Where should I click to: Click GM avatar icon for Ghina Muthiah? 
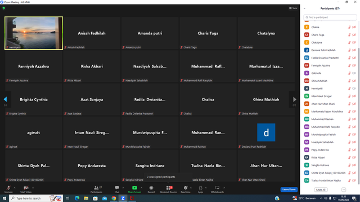(x=307, y=81)
